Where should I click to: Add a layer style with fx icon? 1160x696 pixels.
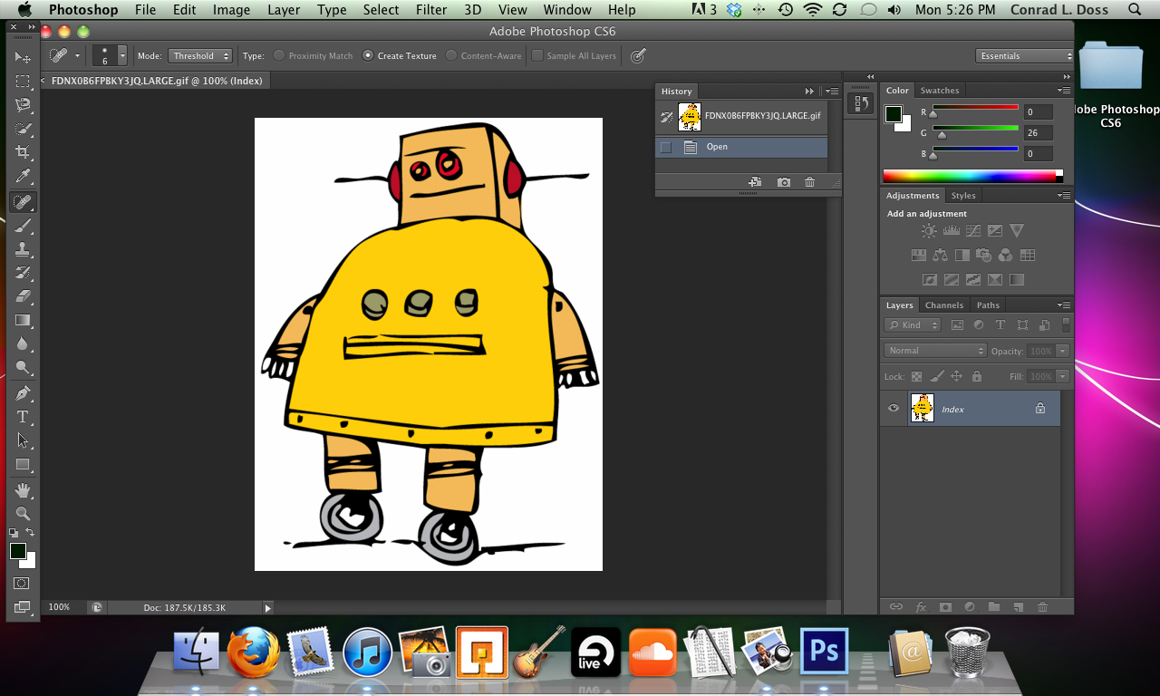[x=921, y=606]
